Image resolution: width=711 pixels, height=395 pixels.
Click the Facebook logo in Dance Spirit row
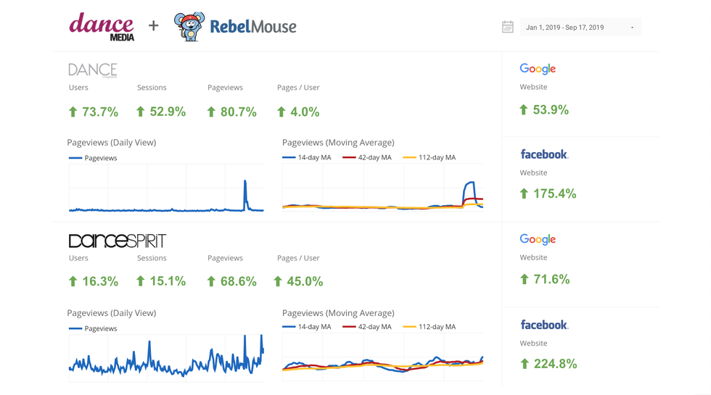(544, 325)
